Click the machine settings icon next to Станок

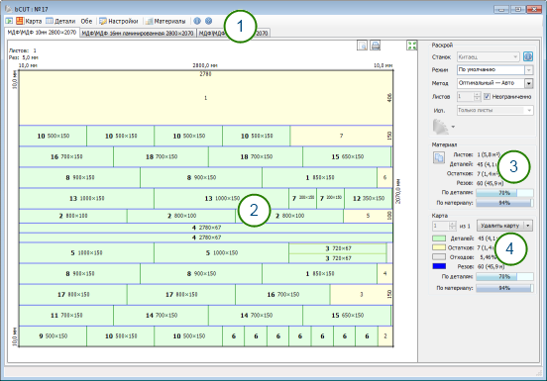click(x=528, y=56)
